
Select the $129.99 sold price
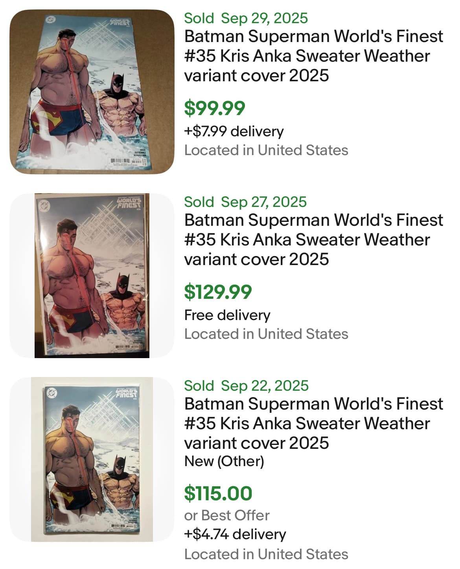tap(218, 292)
